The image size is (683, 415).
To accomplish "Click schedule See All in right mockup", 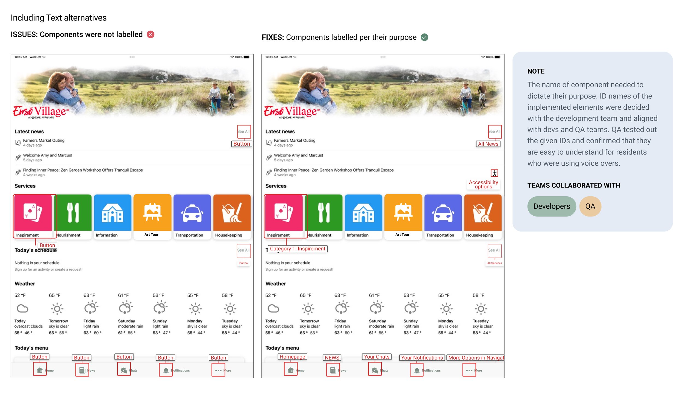I will [494, 250].
